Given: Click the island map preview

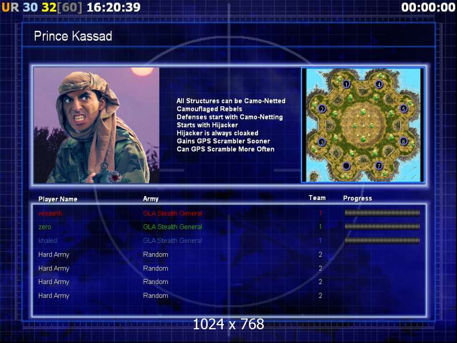Looking at the screenshot, I should pyautogui.click(x=363, y=125).
